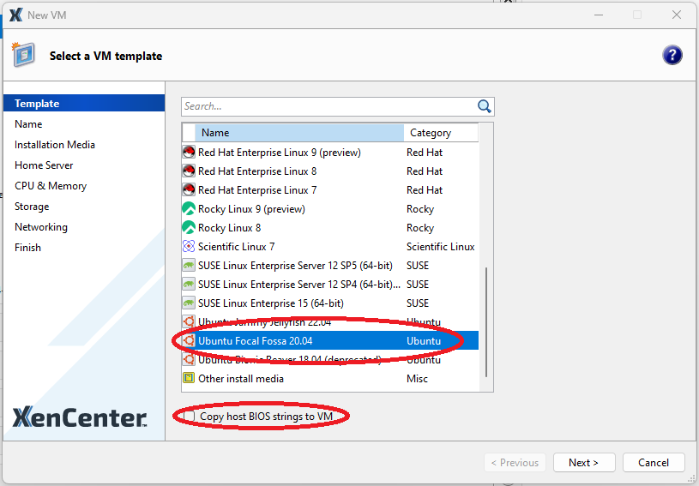Click the SUSE 12 SP4 chameleon icon
The height and width of the screenshot is (486, 699).
click(189, 285)
